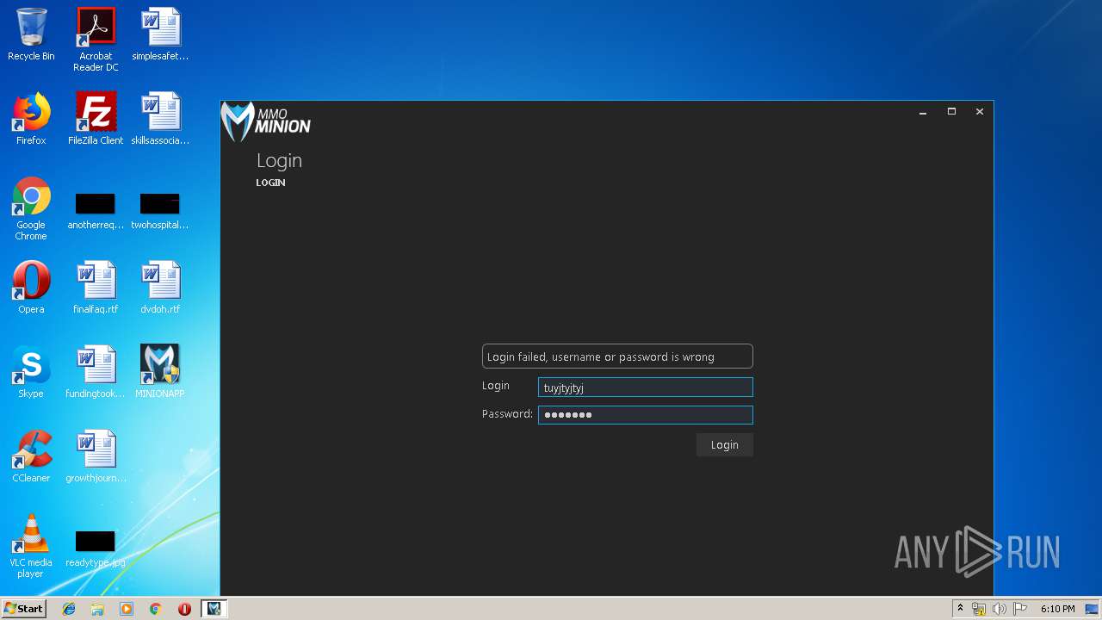Minimize the MMO Minion window

tap(923, 112)
